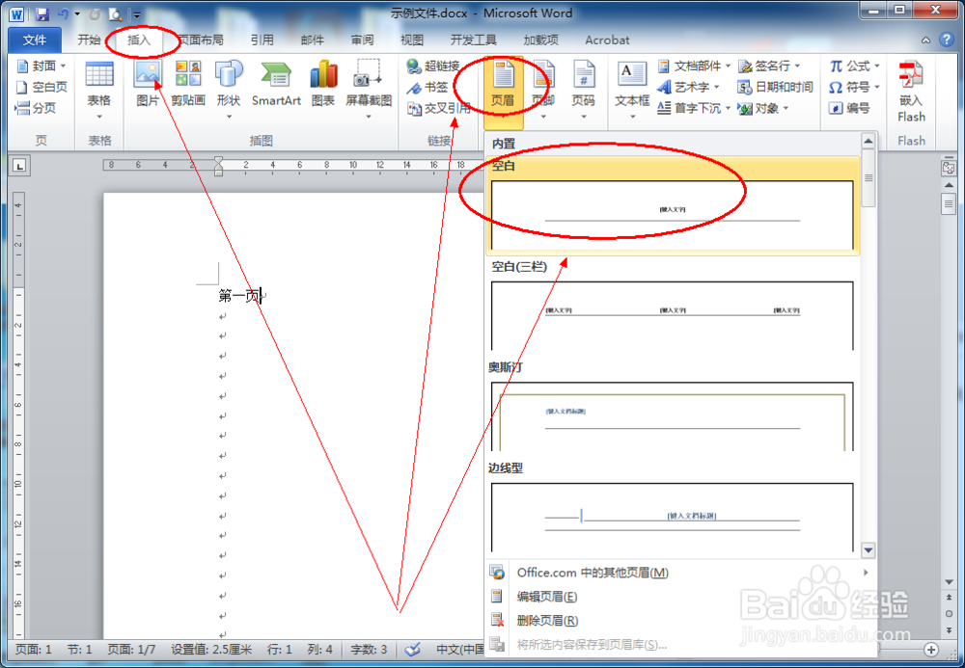965x668 pixels.
Task: Insert numbering with 编号
Action: (x=850, y=108)
